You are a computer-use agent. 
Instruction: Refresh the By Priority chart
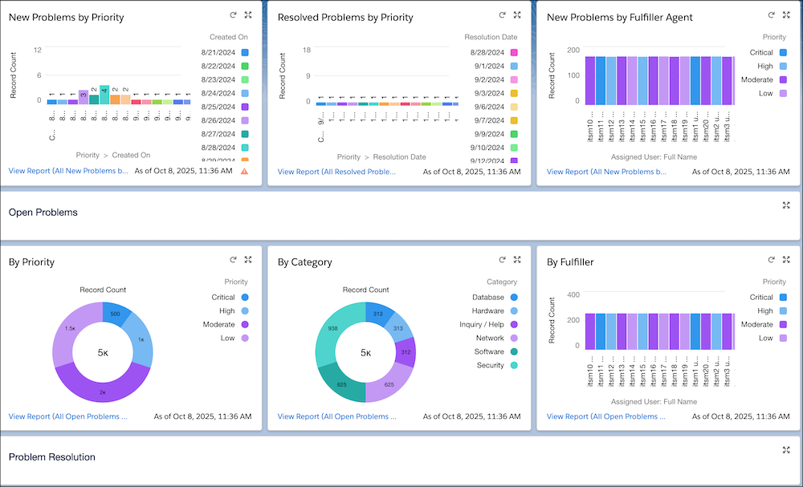tap(233, 260)
